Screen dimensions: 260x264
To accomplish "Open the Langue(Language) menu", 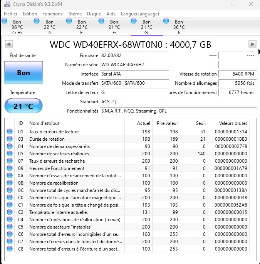I will point(140,14).
